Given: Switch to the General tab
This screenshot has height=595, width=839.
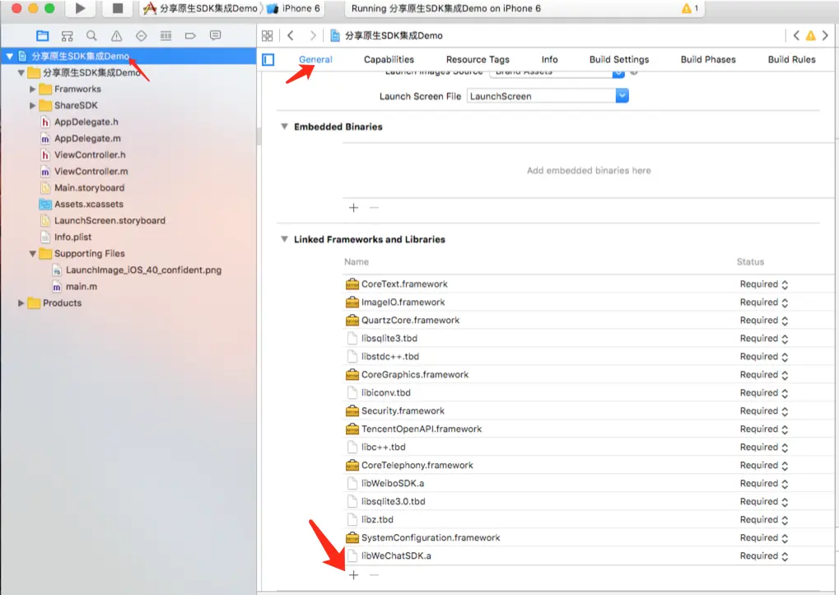Looking at the screenshot, I should click(315, 59).
